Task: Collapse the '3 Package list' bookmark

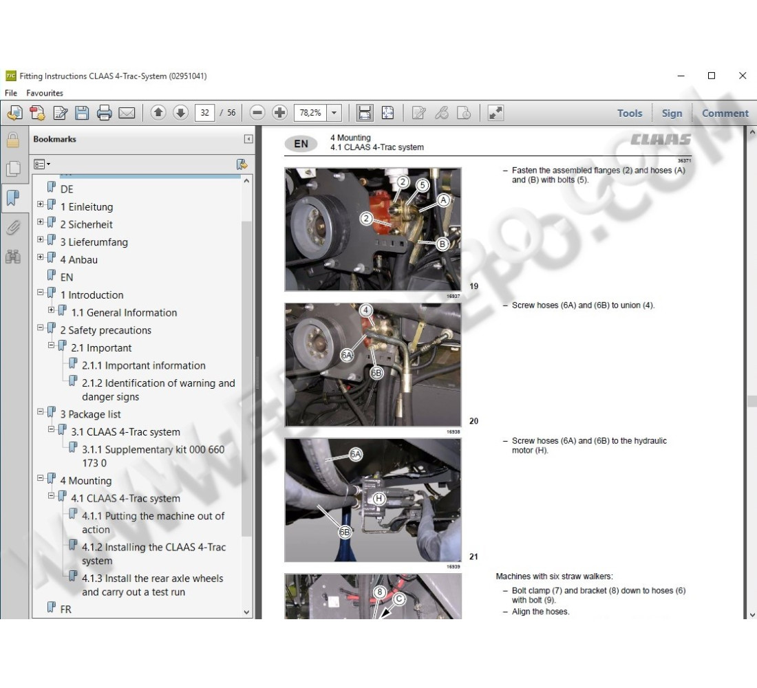Action: tap(41, 412)
